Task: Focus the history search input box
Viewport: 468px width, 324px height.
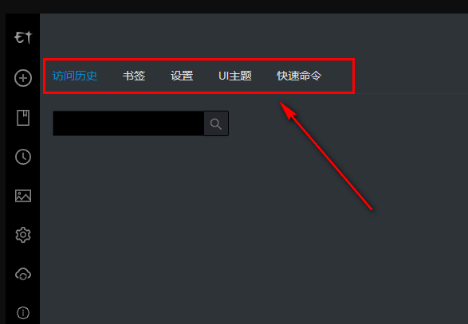Action: 128,123
